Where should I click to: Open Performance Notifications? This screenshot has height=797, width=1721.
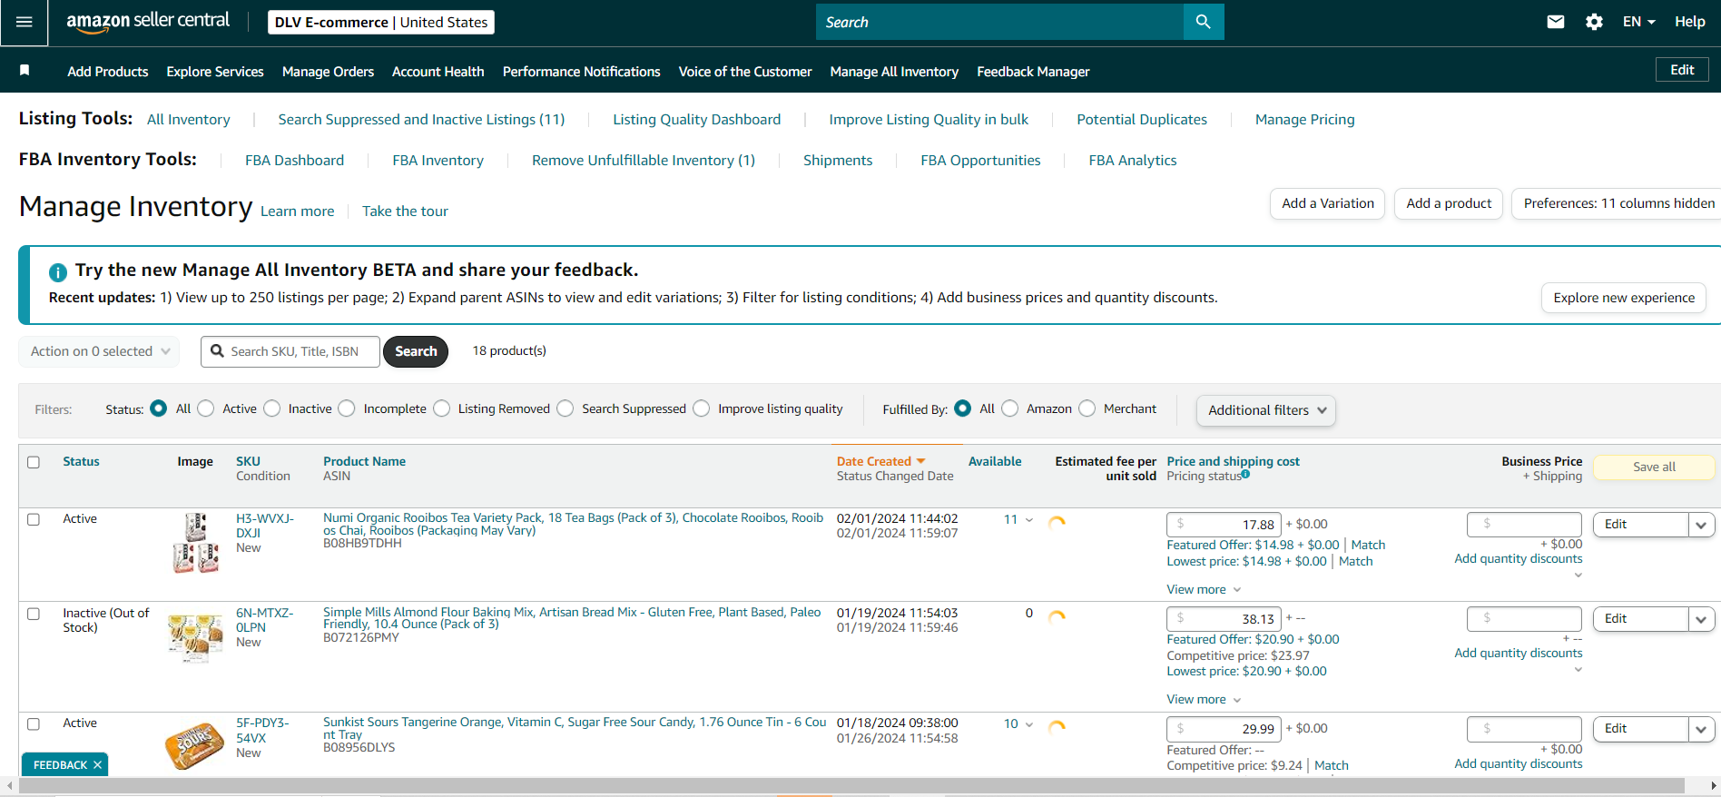coord(582,72)
